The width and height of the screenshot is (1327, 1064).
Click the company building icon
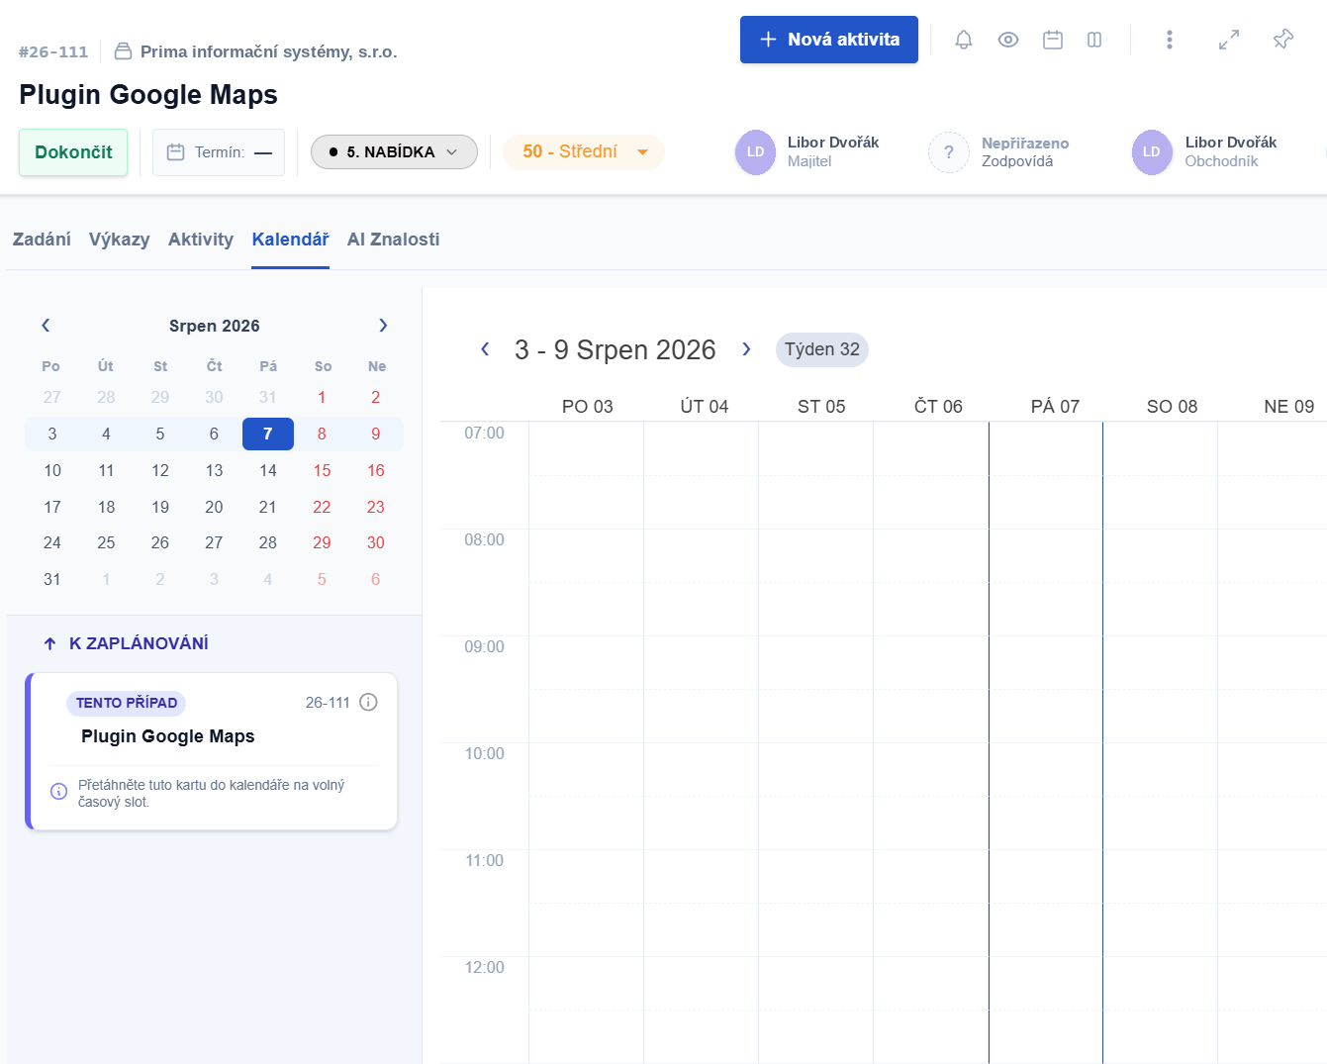(x=124, y=50)
